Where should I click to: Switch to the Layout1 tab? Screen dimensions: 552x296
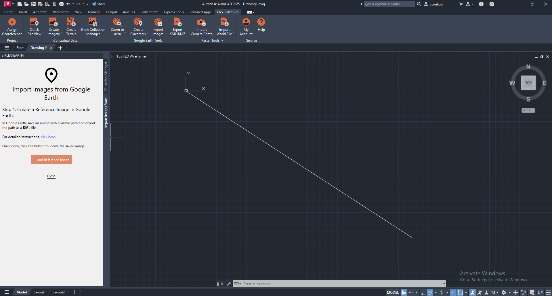click(39, 292)
